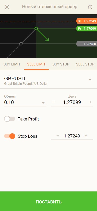Enable the Take Profit toggle
The height and width of the screenshot is (211, 97).
coord(10,119)
